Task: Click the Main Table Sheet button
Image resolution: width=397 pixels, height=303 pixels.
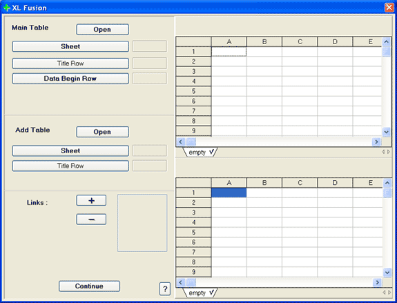Action: 70,46
